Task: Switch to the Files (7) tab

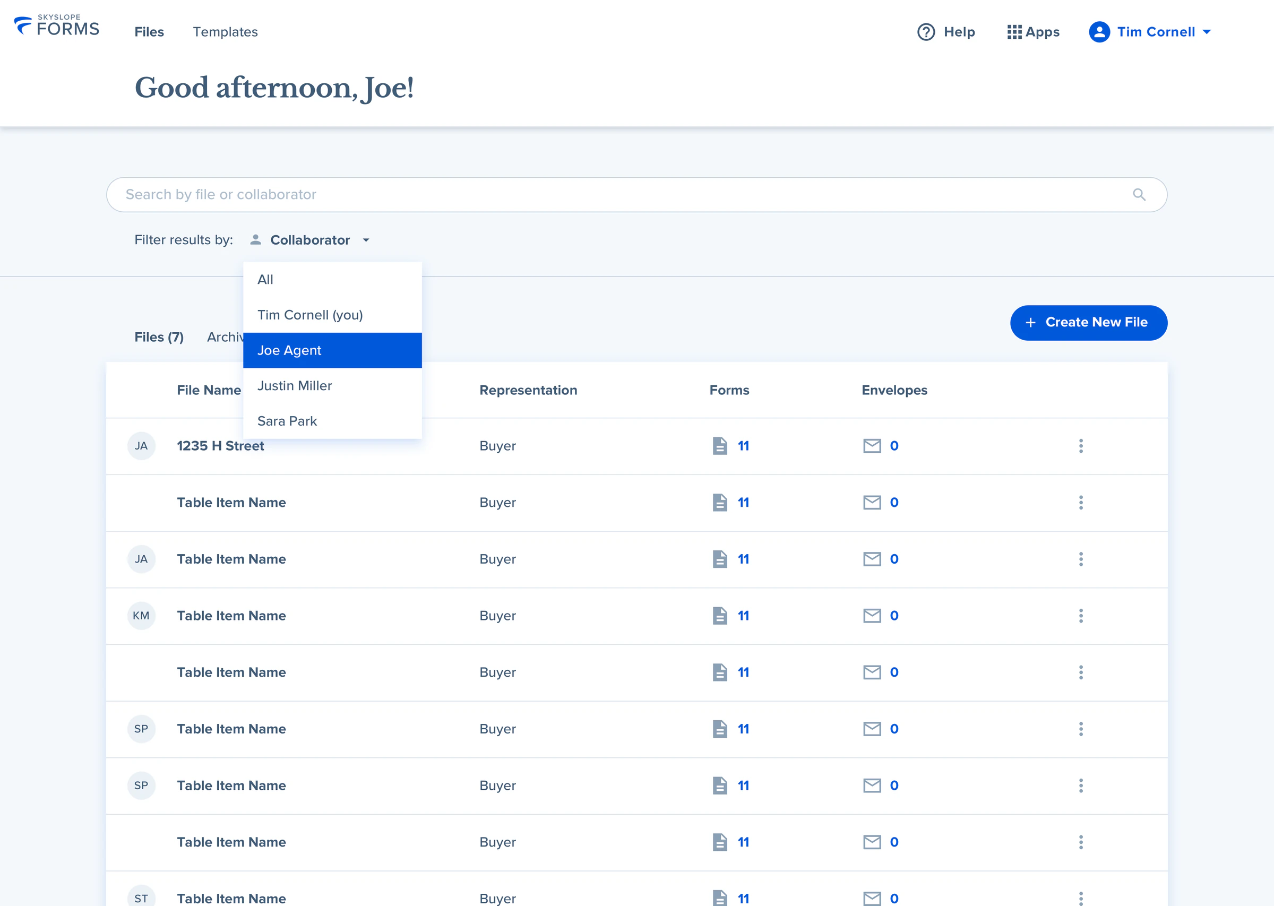Action: point(159,337)
